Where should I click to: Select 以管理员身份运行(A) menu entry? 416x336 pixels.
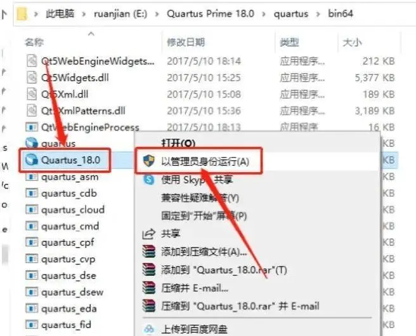pyautogui.click(x=205, y=161)
